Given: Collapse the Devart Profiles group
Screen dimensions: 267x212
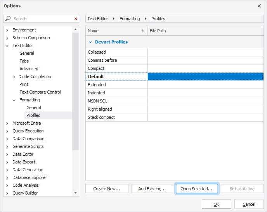Looking at the screenshot, I should tap(90, 42).
